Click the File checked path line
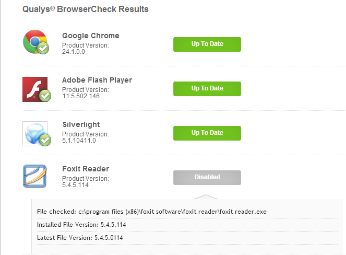This screenshot has width=346, height=255. tap(152, 211)
